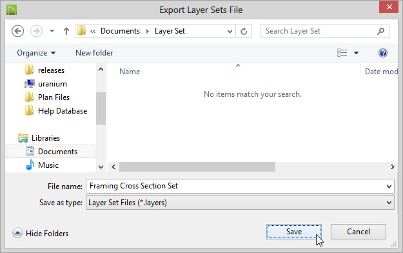The width and height of the screenshot is (403, 253).
Task: Open recent locations dropdown arrow
Action: coord(52,31)
